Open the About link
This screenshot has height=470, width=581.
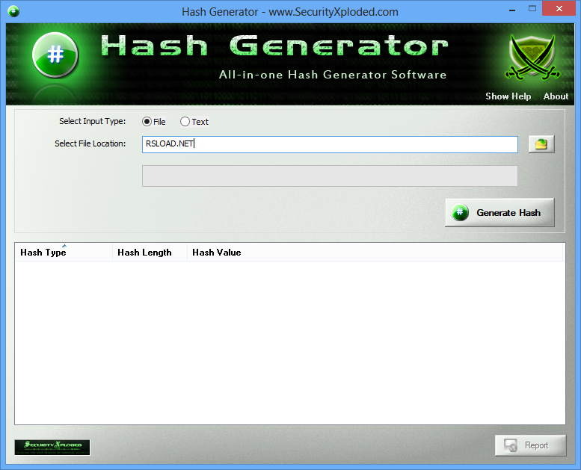pos(556,96)
